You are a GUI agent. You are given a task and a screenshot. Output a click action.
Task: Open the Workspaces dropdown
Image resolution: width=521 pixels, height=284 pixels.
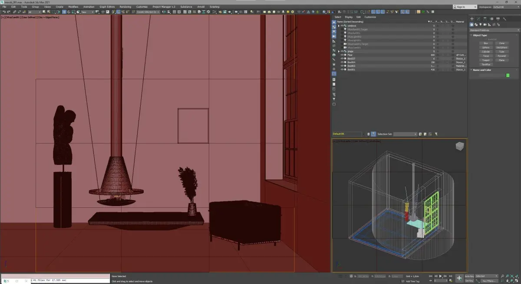[506, 7]
